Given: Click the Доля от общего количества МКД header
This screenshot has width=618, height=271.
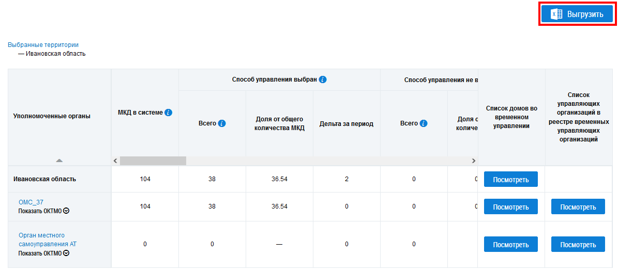Looking at the screenshot, I should (x=279, y=124).
